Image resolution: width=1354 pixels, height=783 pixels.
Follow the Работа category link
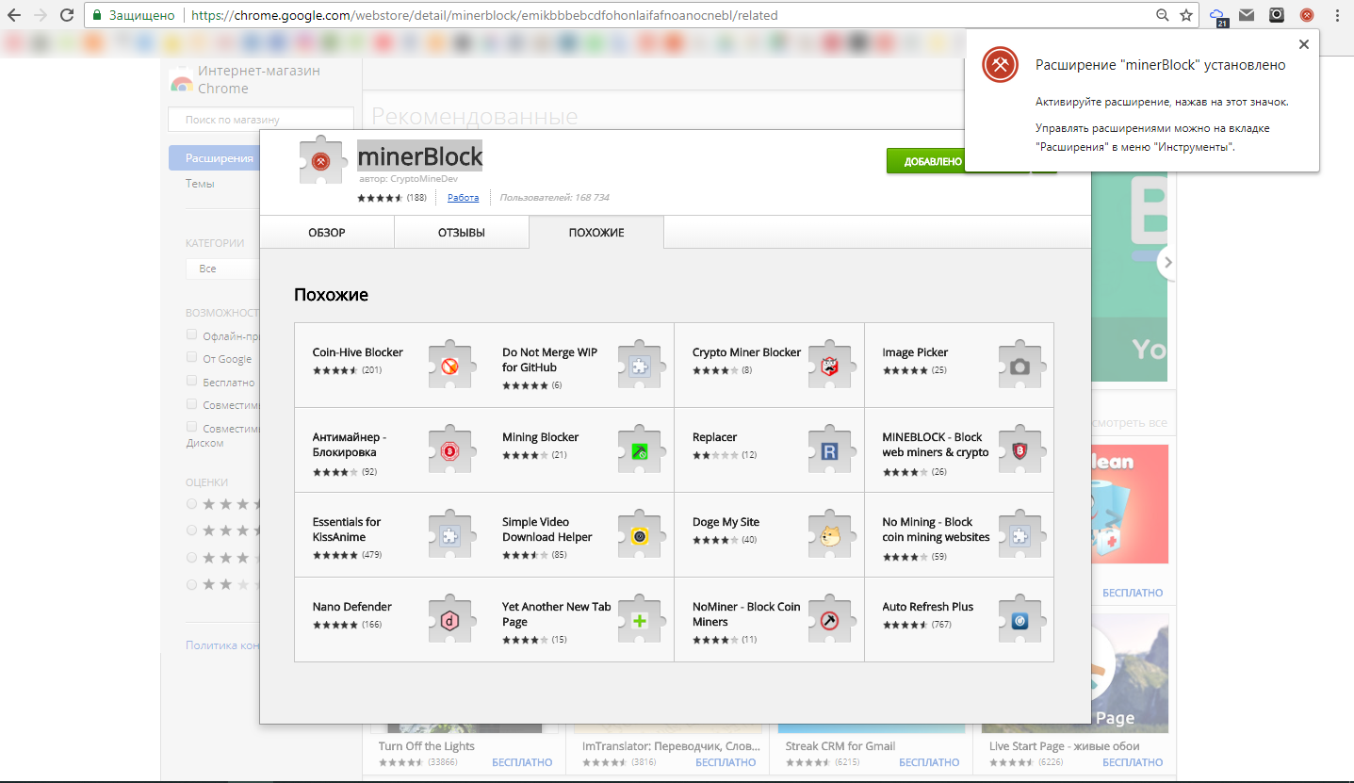click(463, 198)
